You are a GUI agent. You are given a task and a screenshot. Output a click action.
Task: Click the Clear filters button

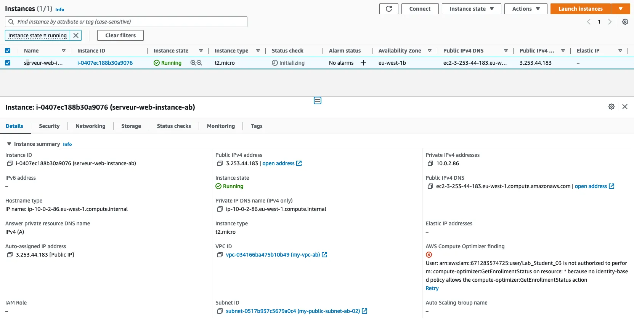[x=120, y=35]
